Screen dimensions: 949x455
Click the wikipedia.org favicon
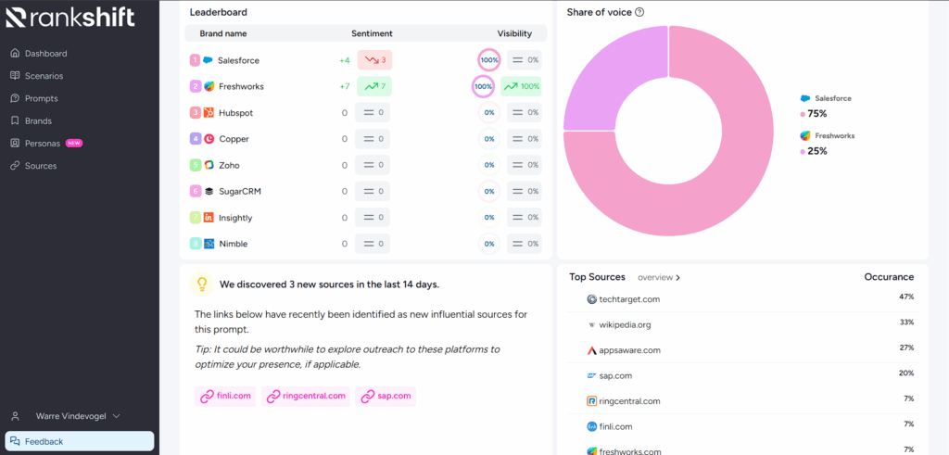pyautogui.click(x=592, y=325)
